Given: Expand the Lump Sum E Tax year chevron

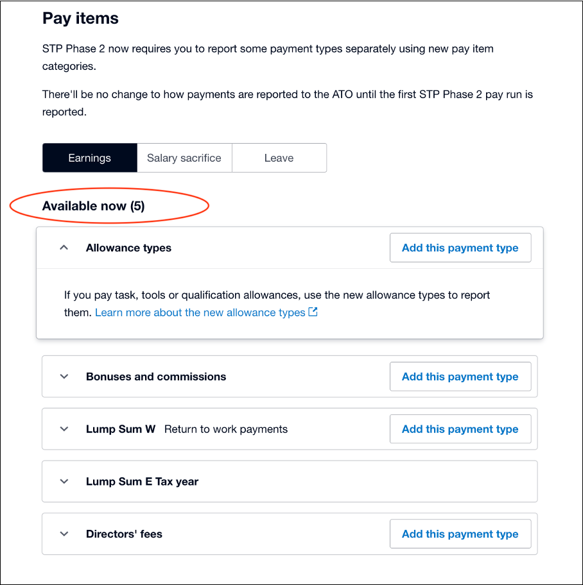Looking at the screenshot, I should tap(64, 481).
